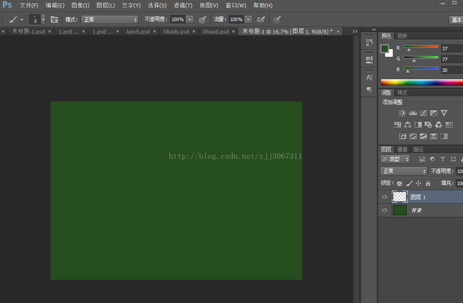Filter layers by adjustment layers
The width and height of the screenshot is (463, 303).
432,159
